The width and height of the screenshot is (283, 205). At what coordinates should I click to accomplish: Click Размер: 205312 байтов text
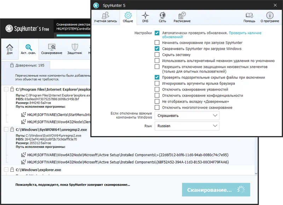click(x=33, y=143)
